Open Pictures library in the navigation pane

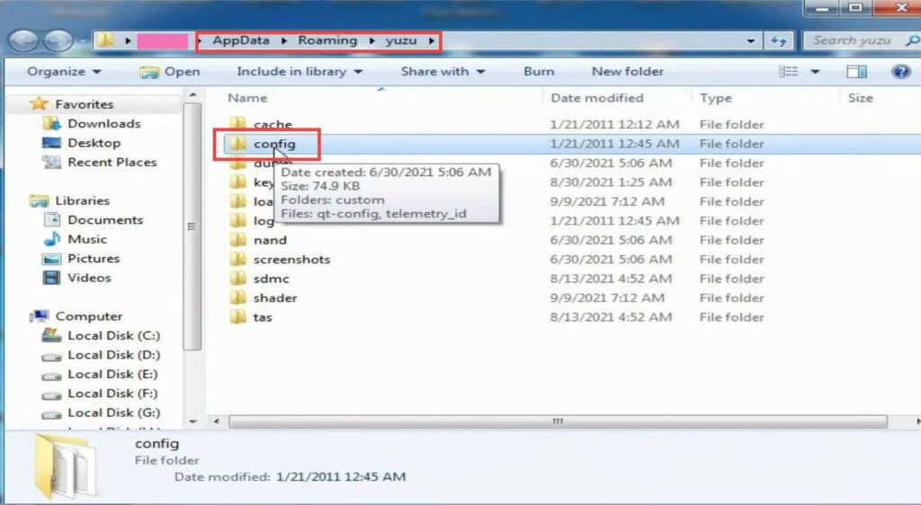(94, 259)
